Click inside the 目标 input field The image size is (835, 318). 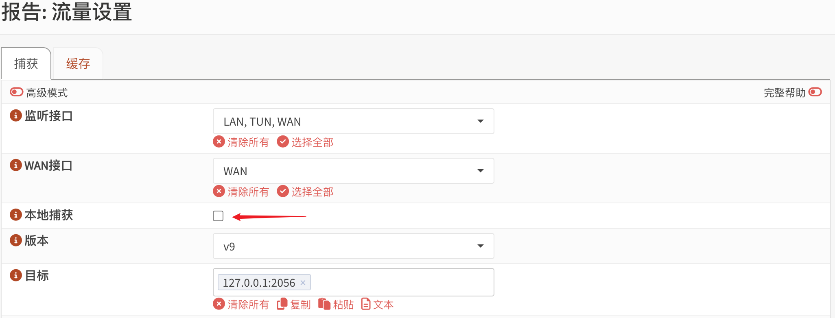click(x=401, y=282)
